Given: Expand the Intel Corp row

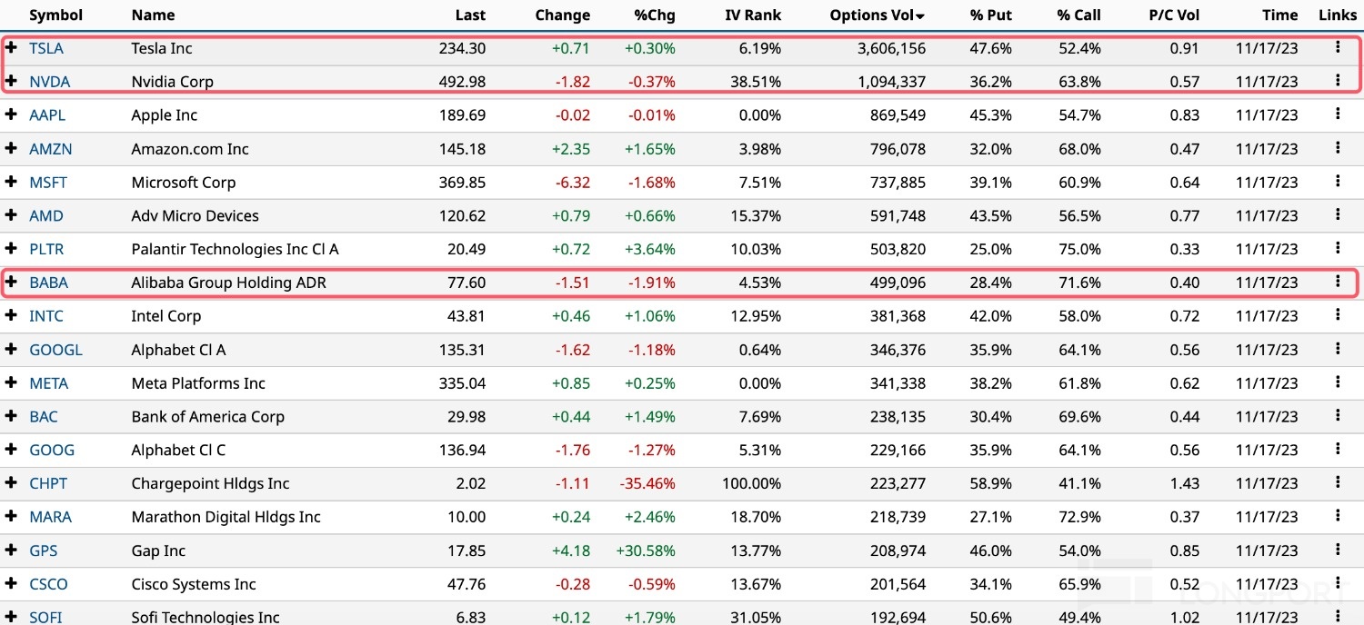Looking at the screenshot, I should tap(11, 316).
